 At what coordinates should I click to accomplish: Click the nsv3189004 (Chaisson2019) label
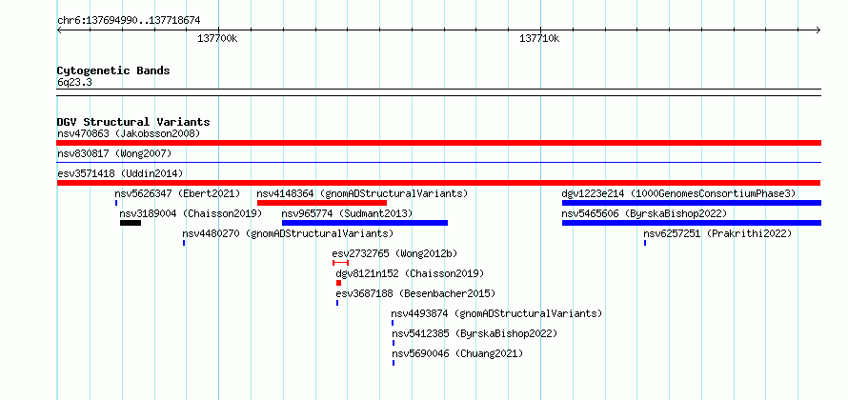tap(191, 213)
